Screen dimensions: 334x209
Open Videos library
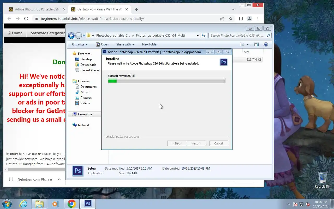click(85, 103)
